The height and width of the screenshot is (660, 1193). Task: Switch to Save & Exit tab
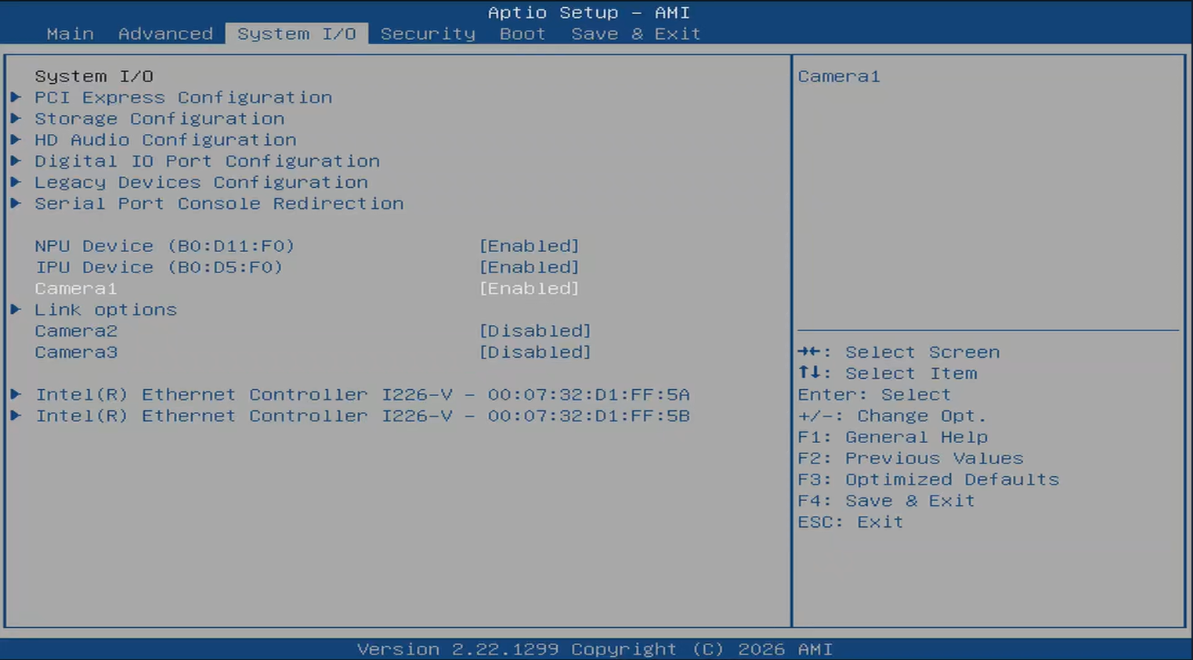[635, 34]
